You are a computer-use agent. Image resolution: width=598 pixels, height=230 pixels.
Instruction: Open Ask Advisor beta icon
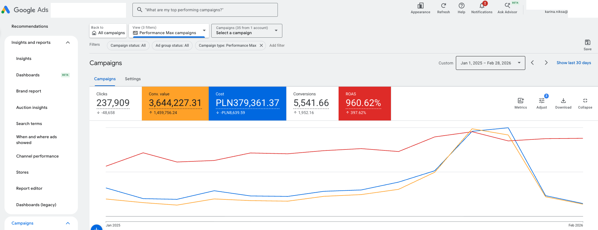507,5
